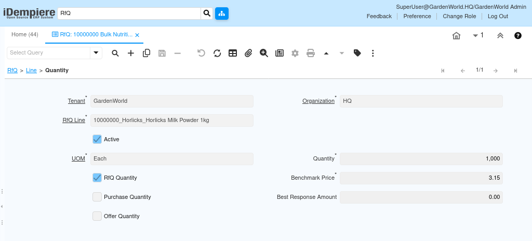Click the Quantity input field
The image size is (532, 241).
421,158
